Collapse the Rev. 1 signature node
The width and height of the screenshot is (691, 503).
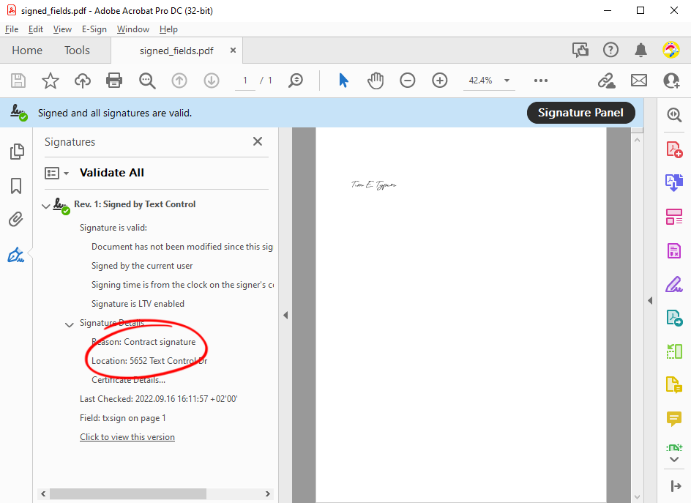[45, 206]
